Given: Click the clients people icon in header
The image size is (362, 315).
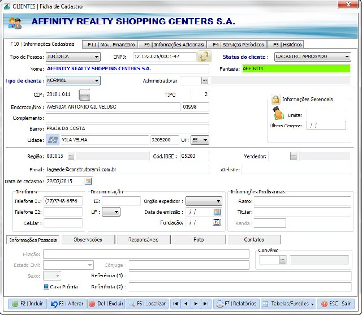Looking at the screenshot, I should pyautogui.click(x=15, y=23).
